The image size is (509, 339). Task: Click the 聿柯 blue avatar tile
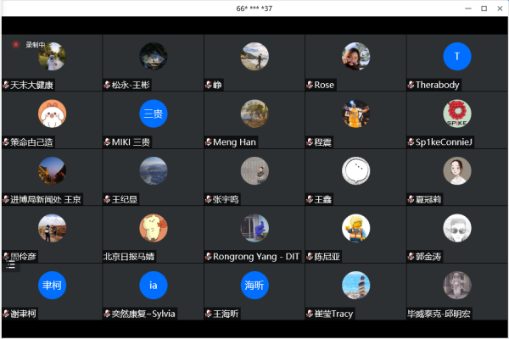[52, 285]
